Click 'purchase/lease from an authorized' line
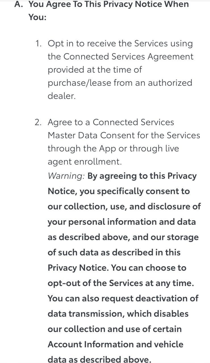 (120, 83)
